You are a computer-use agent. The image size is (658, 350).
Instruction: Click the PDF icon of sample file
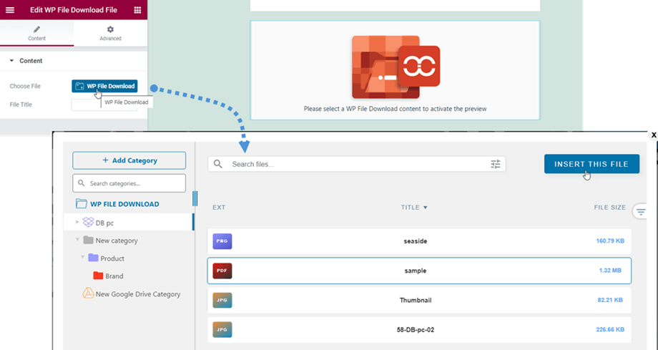[x=222, y=271]
